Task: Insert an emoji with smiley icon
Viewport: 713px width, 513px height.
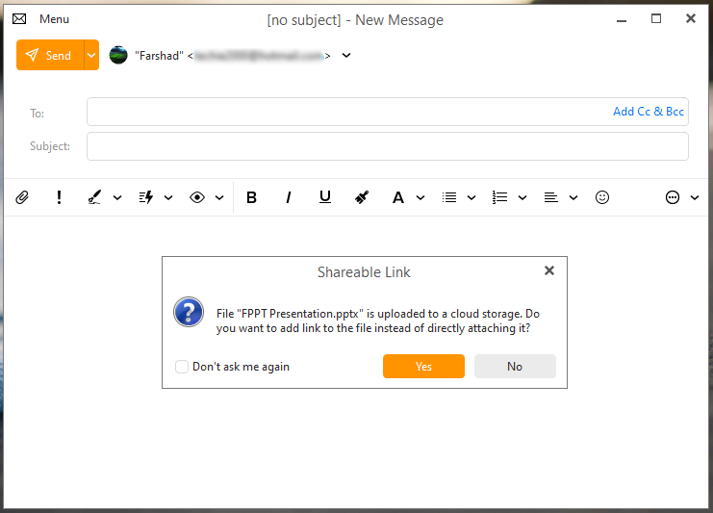Action: (602, 197)
